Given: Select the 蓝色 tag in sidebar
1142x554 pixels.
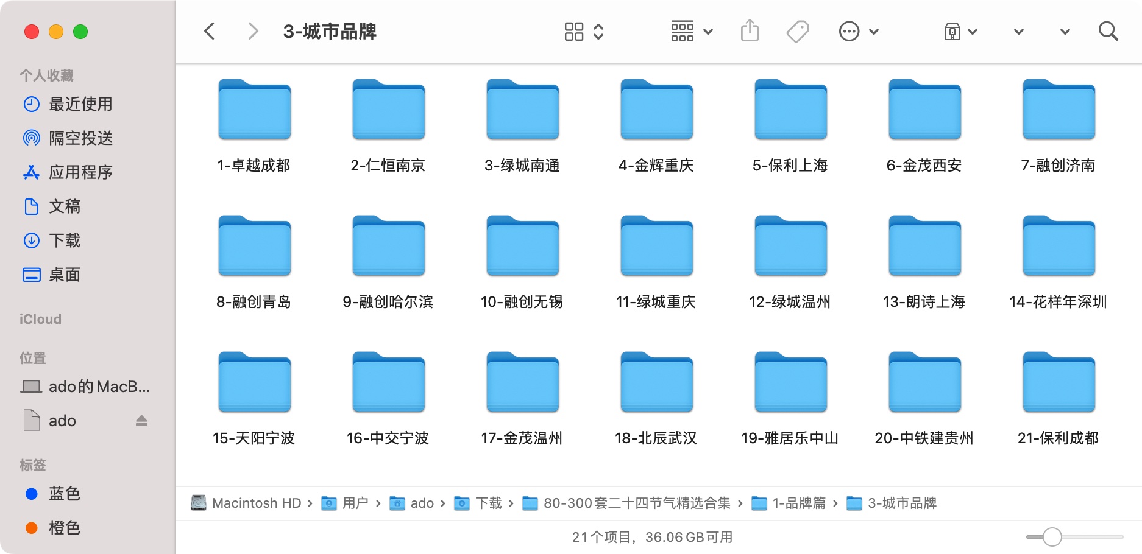Looking at the screenshot, I should click(64, 494).
